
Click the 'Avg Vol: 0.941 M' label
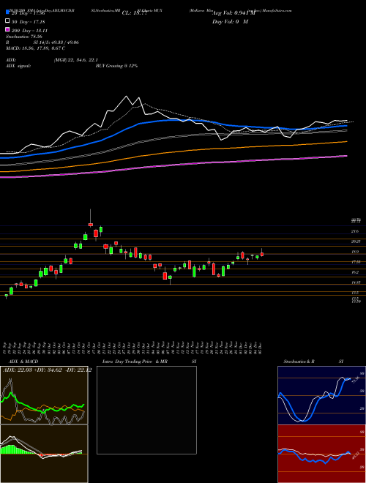pos(234,12)
